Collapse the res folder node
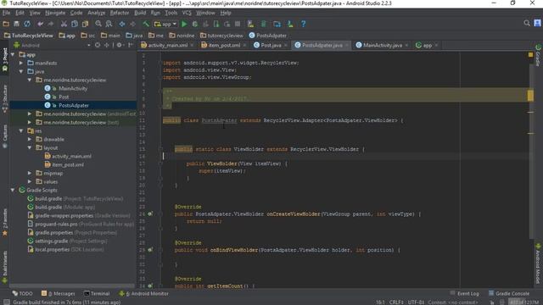The image size is (543, 305). pyautogui.click(x=21, y=130)
